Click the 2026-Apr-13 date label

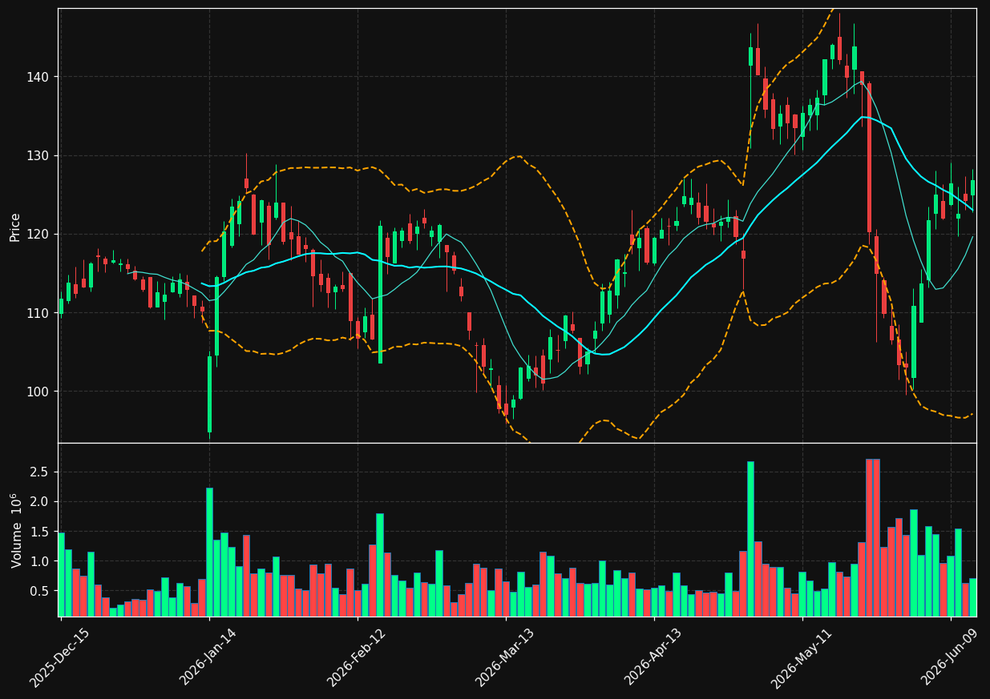click(x=653, y=658)
